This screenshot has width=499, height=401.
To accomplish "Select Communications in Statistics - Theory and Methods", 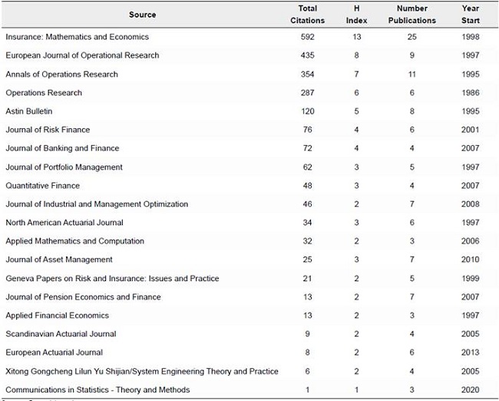I will point(108,389).
